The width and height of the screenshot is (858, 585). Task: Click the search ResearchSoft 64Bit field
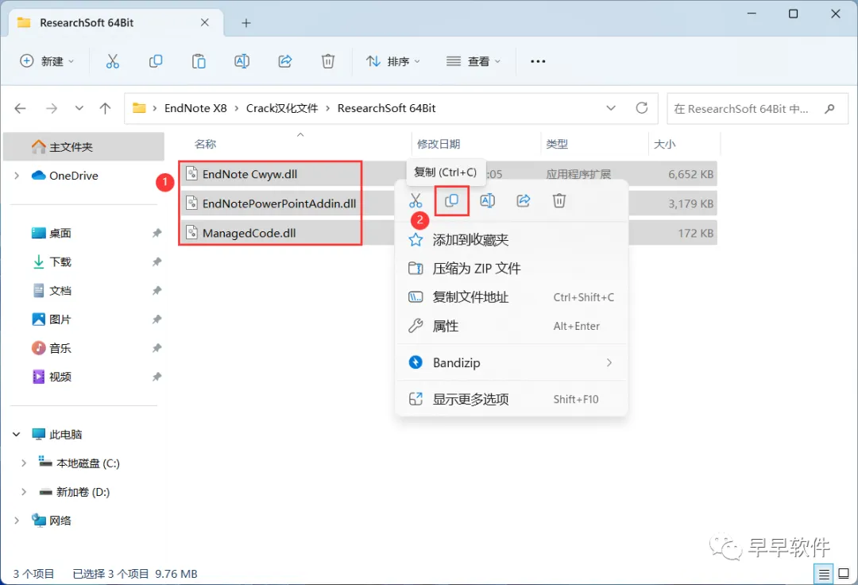tap(757, 108)
